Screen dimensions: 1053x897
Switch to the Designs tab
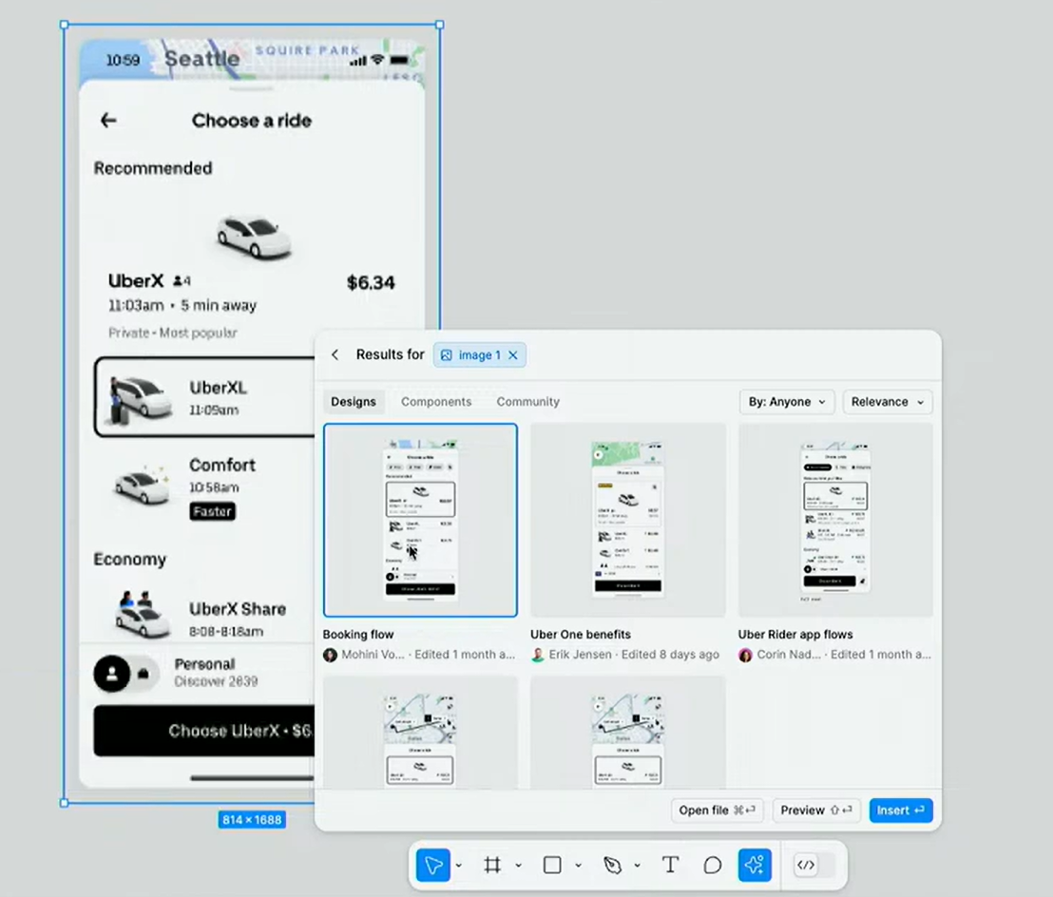pos(354,402)
